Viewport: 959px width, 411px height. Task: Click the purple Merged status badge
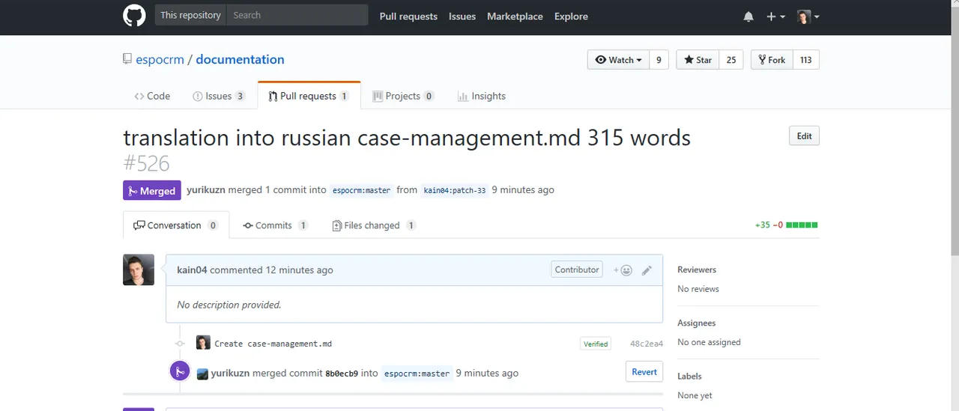click(152, 191)
